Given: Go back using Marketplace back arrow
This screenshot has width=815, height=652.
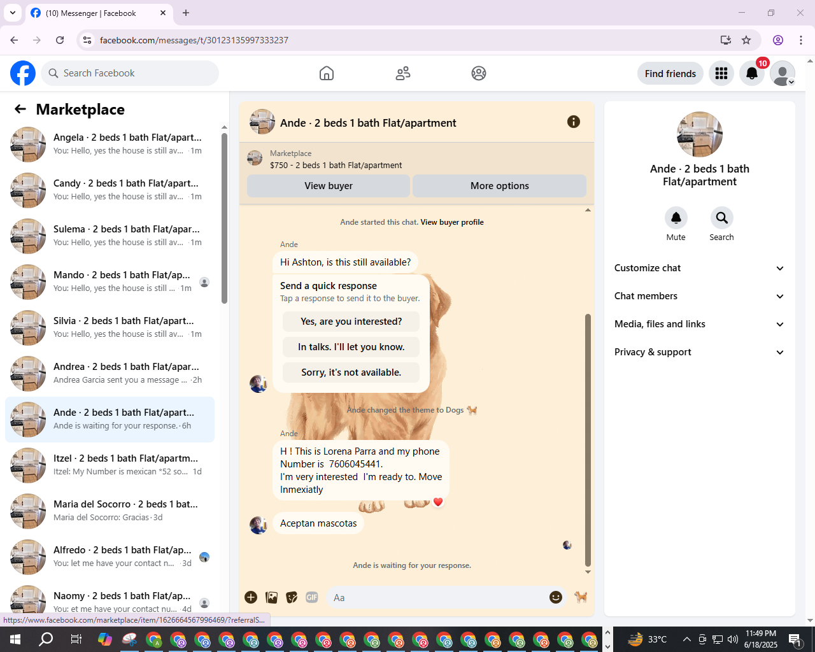Looking at the screenshot, I should [20, 110].
